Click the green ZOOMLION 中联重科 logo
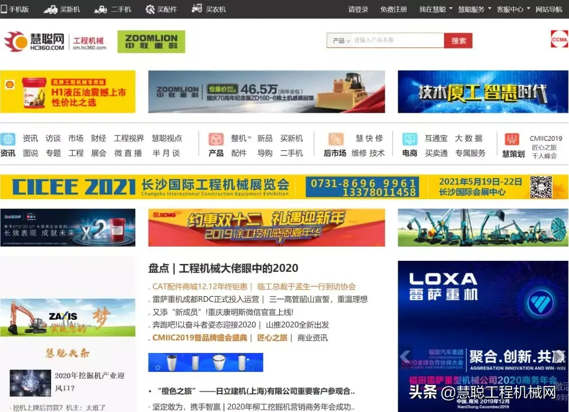The height and width of the screenshot is (412, 569). click(151, 42)
